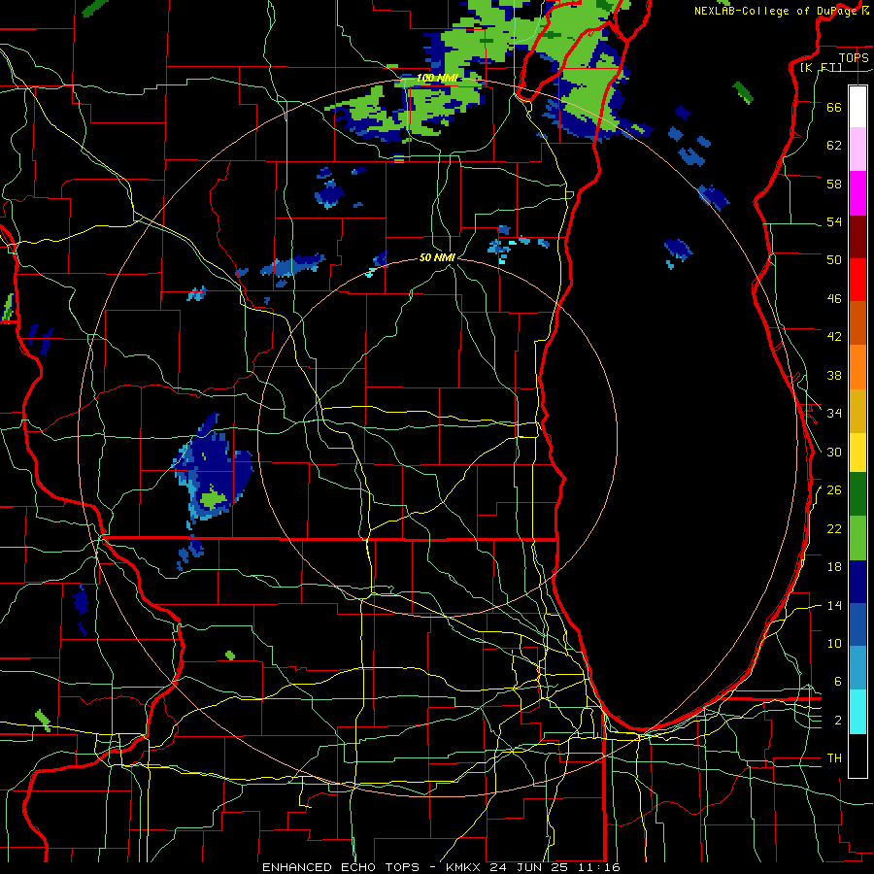The image size is (874, 874).
Task: Click the K FT unit label
Action: [821, 67]
